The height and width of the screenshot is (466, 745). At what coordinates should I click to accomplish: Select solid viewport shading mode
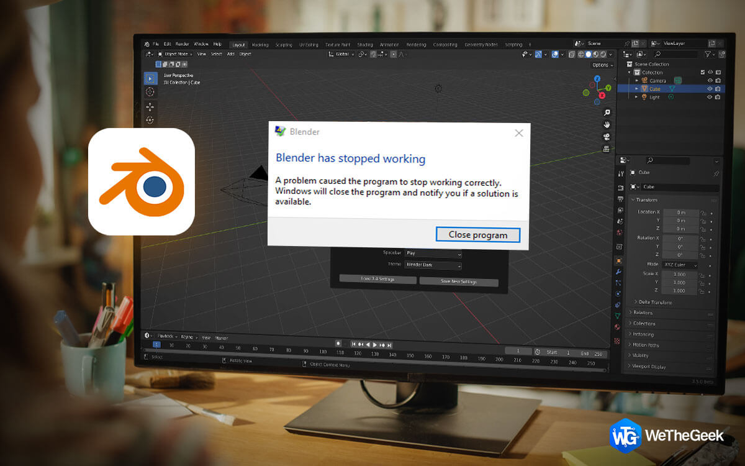pos(589,54)
